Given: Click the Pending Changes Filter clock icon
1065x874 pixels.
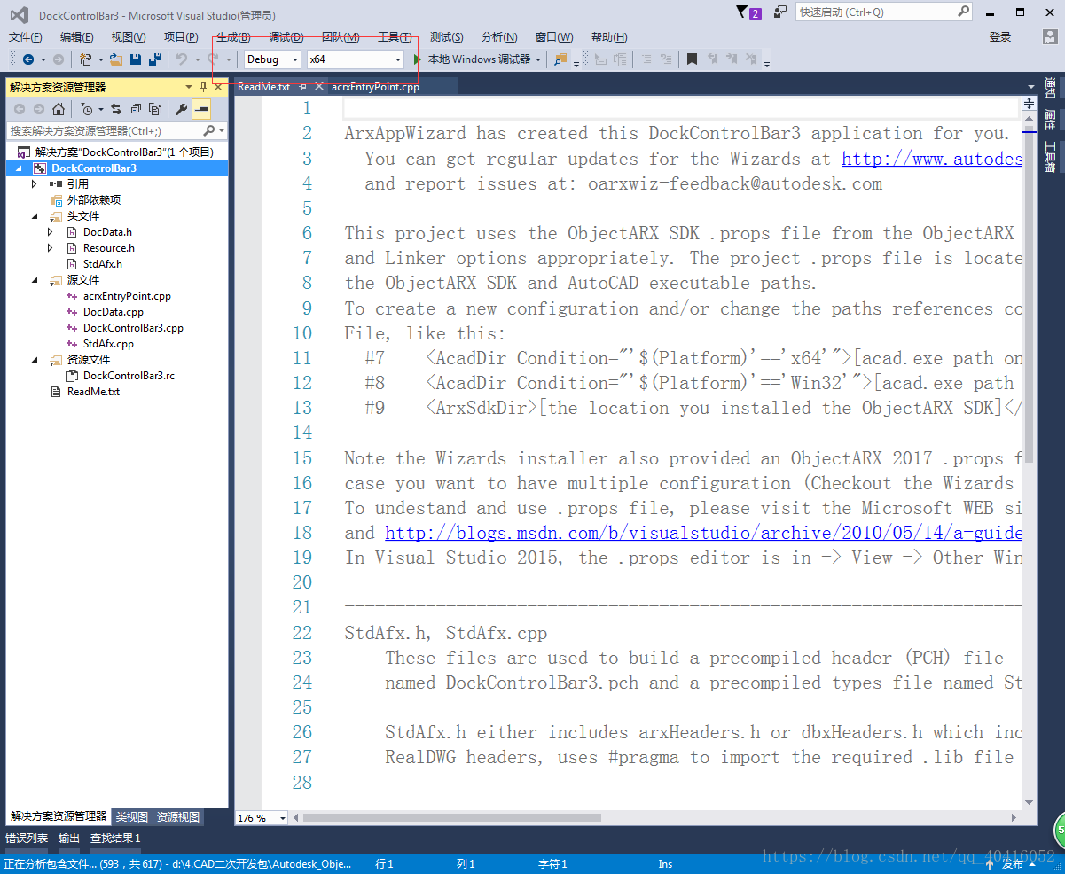Looking at the screenshot, I should [87, 109].
